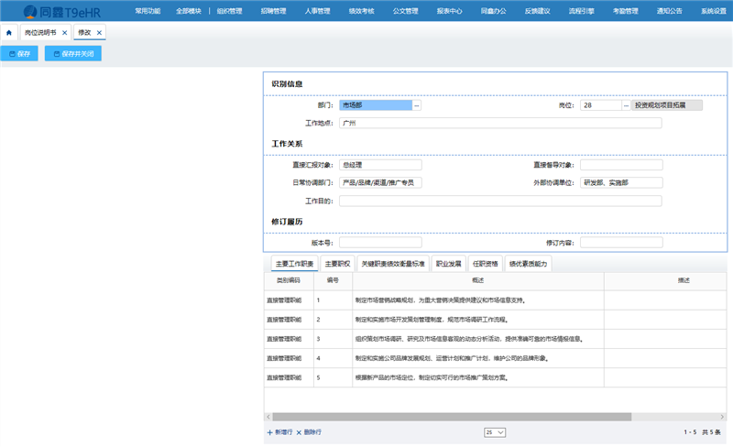733x447 pixels.
Task: Open the 任职资格 tab
Action: point(486,264)
